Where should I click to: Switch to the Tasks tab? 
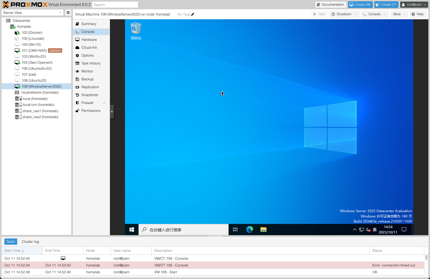(11, 242)
